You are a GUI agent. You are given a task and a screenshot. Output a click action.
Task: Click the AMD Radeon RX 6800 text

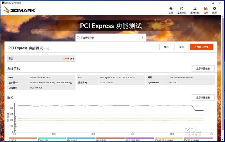(x=40, y=77)
